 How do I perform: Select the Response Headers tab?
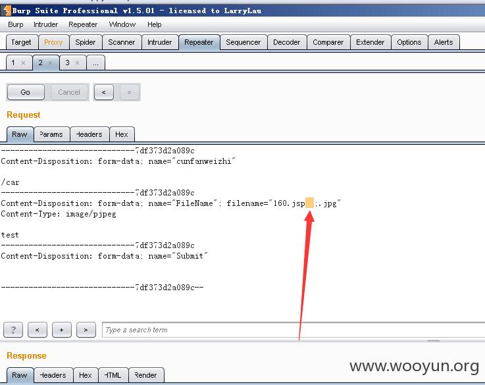53,375
